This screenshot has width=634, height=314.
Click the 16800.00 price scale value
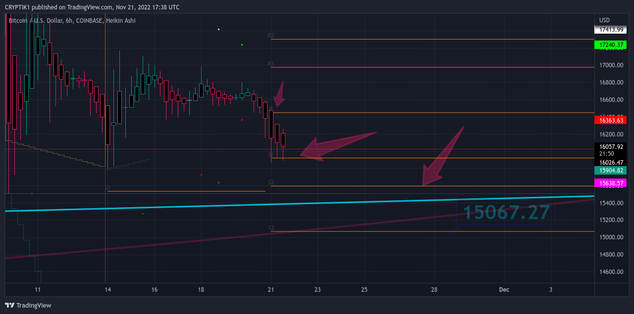click(x=611, y=83)
